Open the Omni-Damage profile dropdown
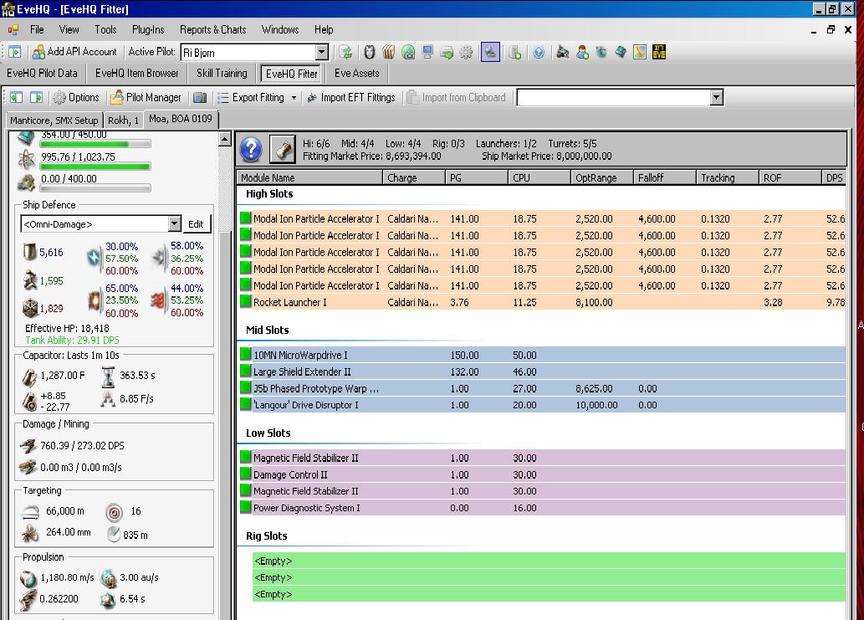This screenshot has width=864, height=620. coord(174,224)
